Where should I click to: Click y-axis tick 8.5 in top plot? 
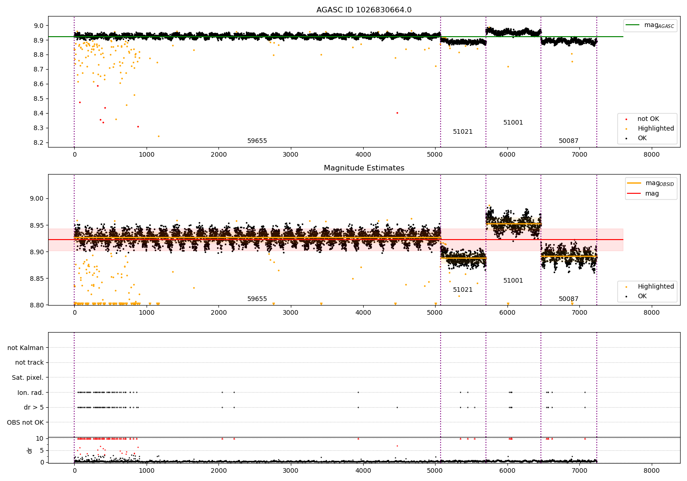[39, 98]
